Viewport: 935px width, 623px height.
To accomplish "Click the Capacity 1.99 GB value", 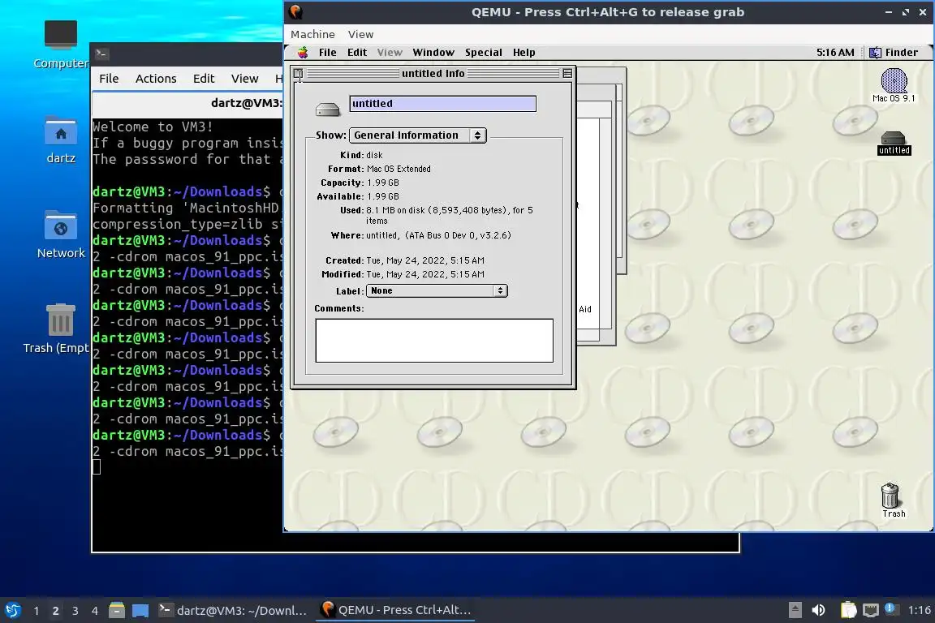I will click(383, 183).
